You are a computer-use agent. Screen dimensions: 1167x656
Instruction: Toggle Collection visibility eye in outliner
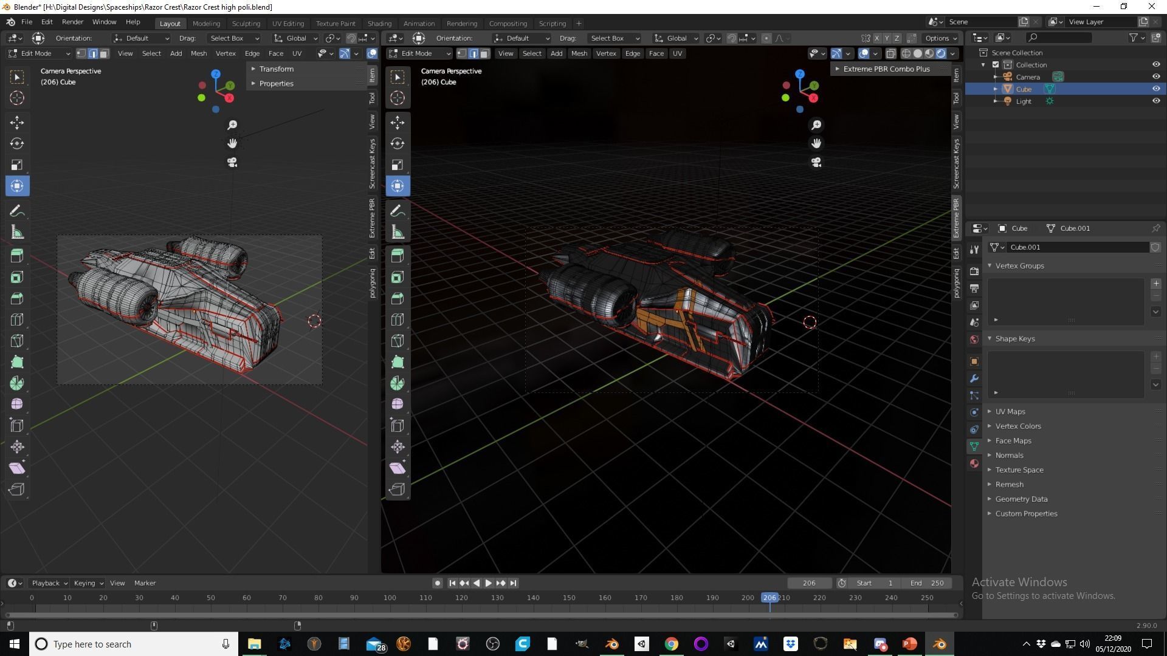click(x=1156, y=64)
